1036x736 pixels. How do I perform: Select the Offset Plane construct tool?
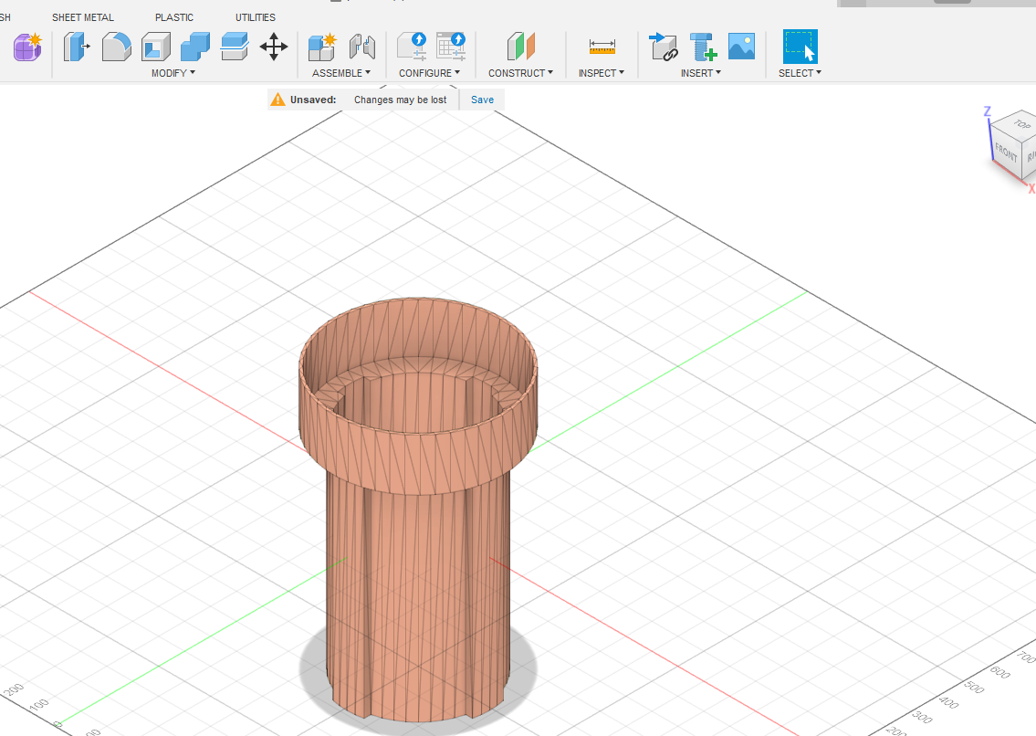(520, 47)
